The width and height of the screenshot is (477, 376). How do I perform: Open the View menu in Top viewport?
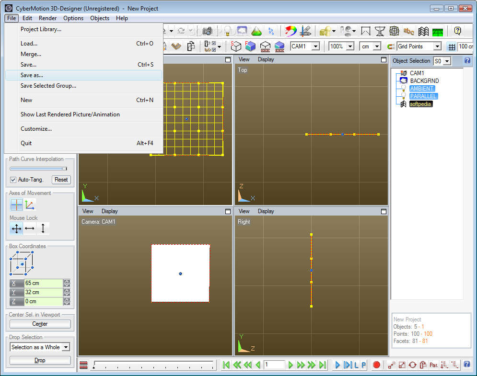[x=244, y=59]
